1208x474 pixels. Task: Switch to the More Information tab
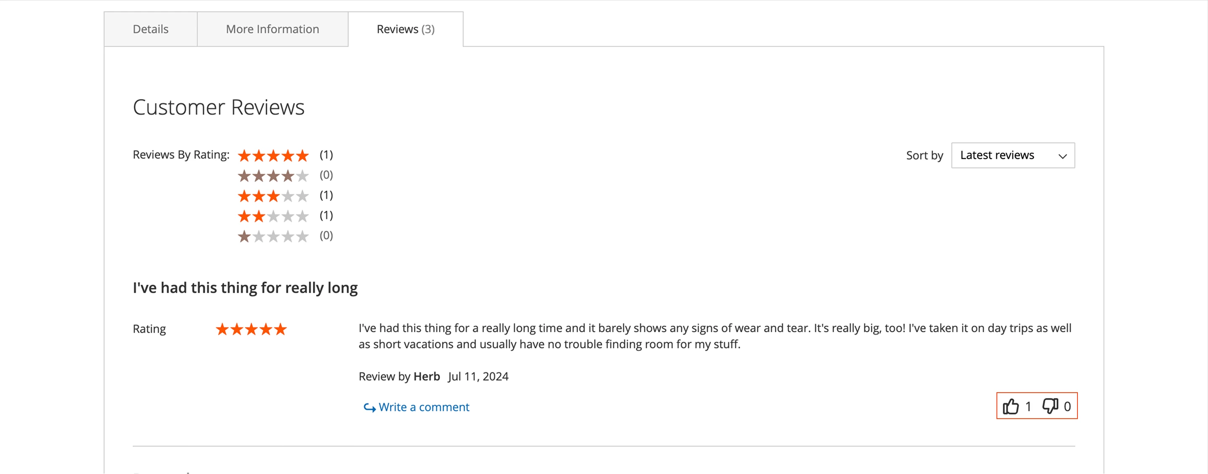click(272, 29)
